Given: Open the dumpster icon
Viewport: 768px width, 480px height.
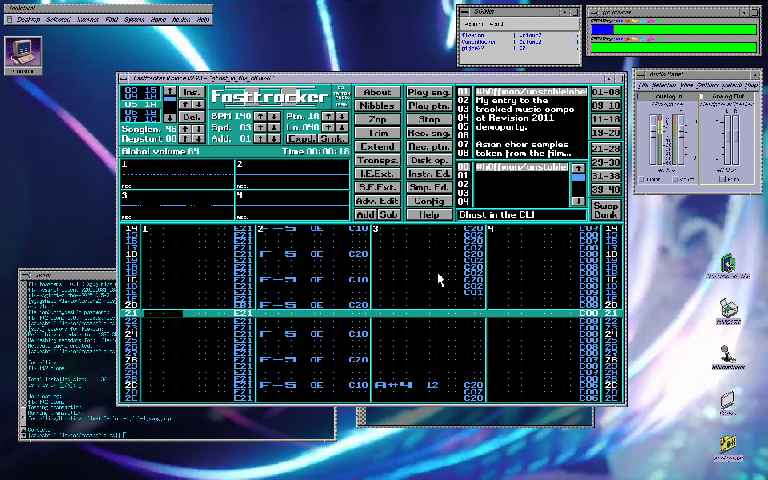Looking at the screenshot, I should pyautogui.click(x=728, y=311).
